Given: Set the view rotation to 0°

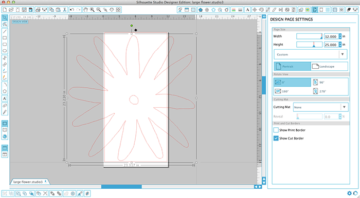Looking at the screenshot, I should 293,83.
